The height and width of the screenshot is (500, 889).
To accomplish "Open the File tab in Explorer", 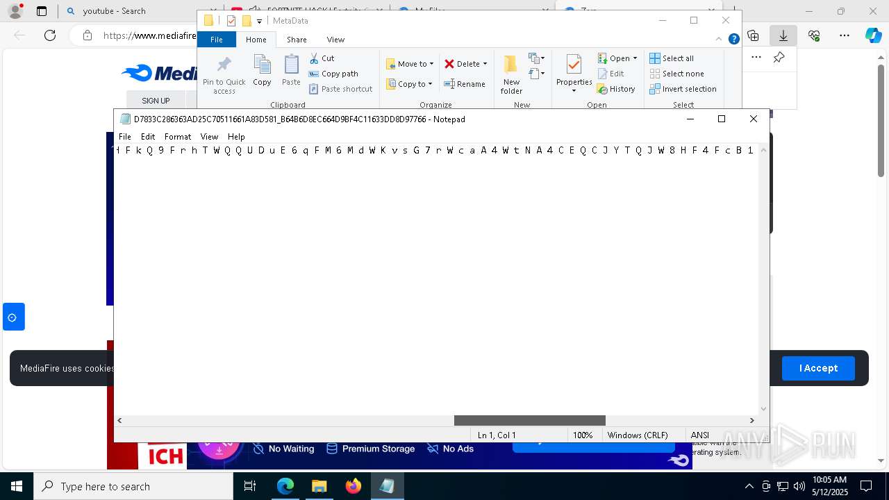I will (217, 40).
